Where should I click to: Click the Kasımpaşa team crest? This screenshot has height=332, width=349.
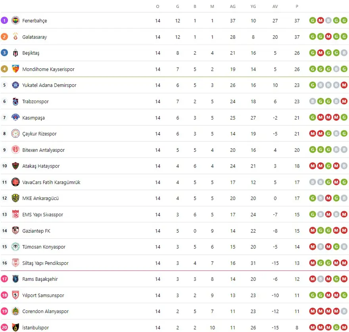(x=15, y=118)
